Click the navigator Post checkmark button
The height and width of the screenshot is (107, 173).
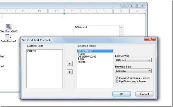point(105,11)
